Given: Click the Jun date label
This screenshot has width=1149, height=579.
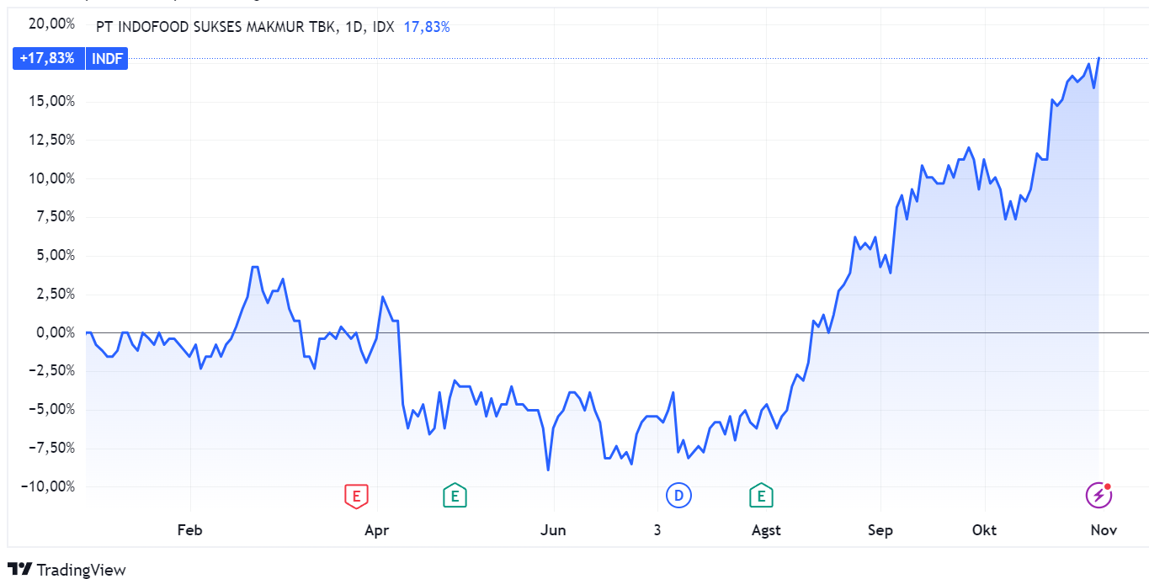Looking at the screenshot, I should [x=553, y=530].
